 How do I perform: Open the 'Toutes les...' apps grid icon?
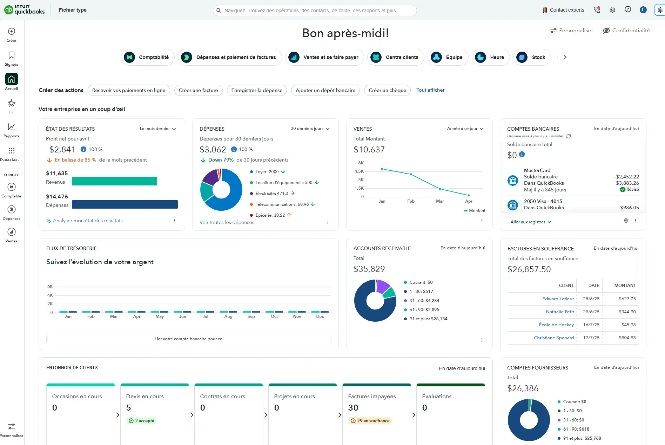12,151
